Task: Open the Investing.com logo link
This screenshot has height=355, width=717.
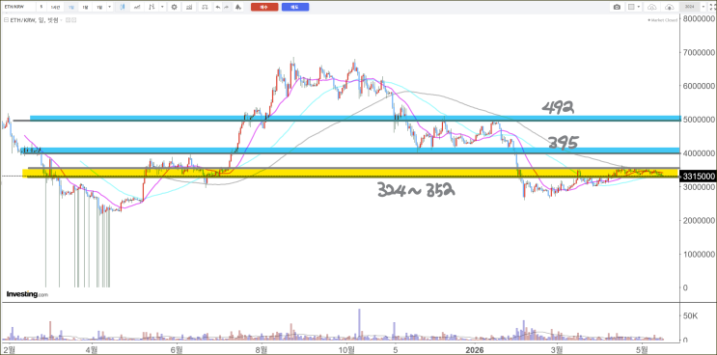Action: coord(27,294)
